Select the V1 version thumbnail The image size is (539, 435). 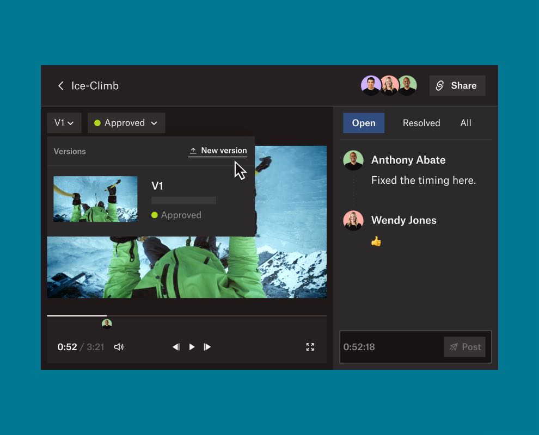[95, 199]
